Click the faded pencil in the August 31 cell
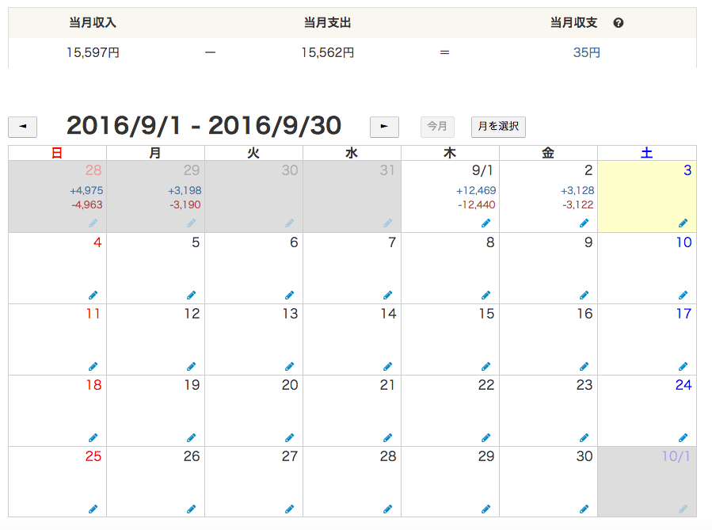Image resolution: width=712 pixels, height=530 pixels. point(387,223)
